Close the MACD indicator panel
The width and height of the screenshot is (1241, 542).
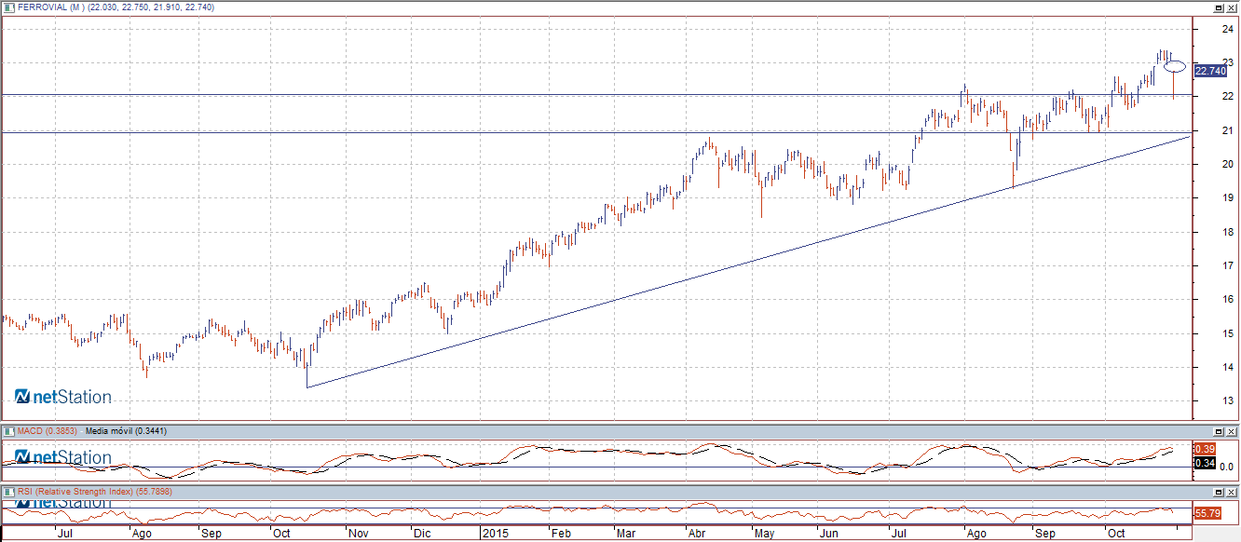tap(1231, 431)
